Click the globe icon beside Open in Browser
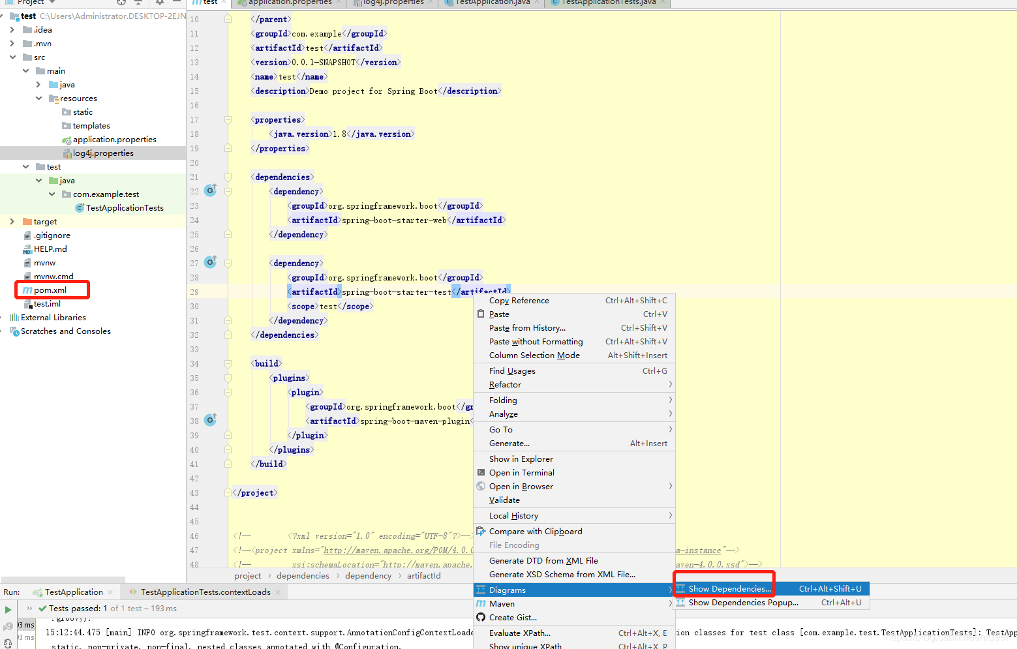Image resolution: width=1017 pixels, height=649 pixels. [x=481, y=487]
